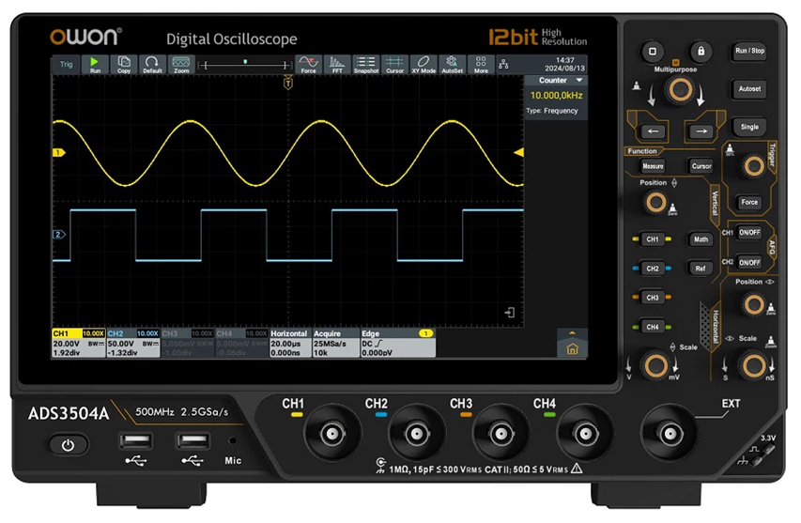Screen dimensions: 801x523
Task: Toggle AFG CH2 ON/OFF button
Action: pos(748,262)
